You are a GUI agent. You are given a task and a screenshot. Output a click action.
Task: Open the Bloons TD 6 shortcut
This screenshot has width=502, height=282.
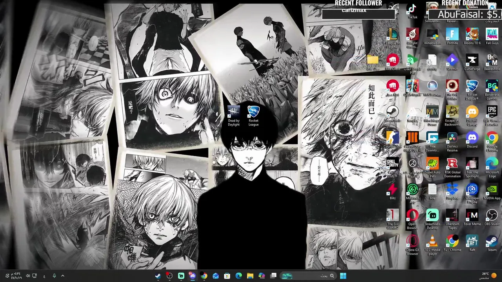pos(472,36)
